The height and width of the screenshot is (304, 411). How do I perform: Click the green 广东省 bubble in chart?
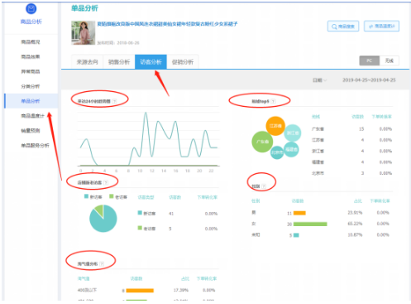click(262, 142)
